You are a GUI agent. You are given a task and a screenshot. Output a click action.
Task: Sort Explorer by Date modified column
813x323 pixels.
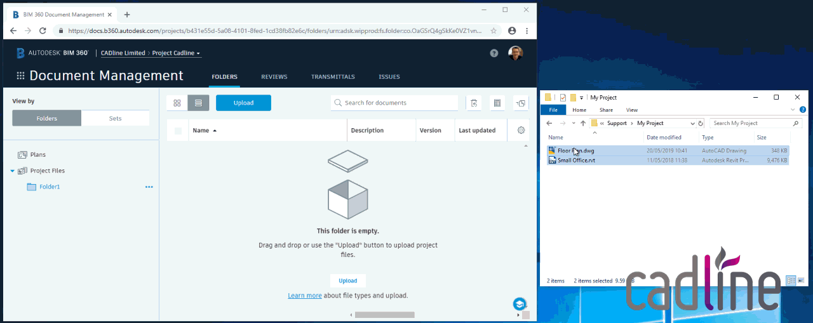pos(664,137)
